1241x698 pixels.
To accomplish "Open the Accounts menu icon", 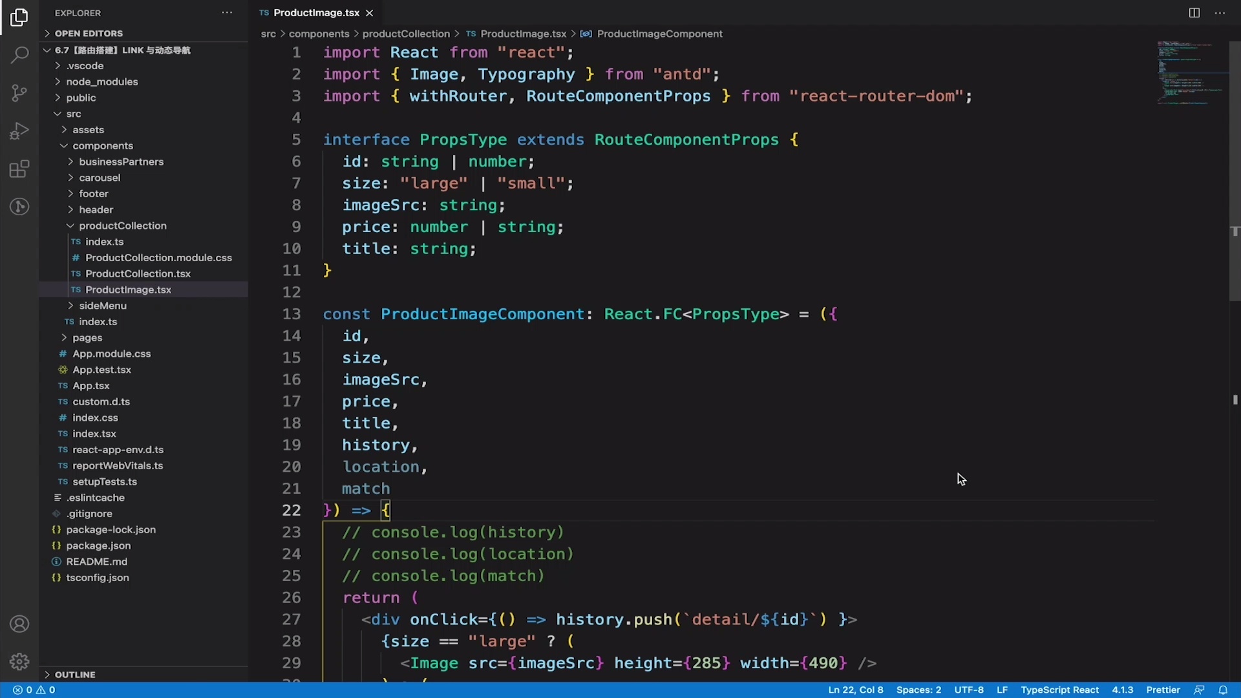I will pyautogui.click(x=19, y=623).
